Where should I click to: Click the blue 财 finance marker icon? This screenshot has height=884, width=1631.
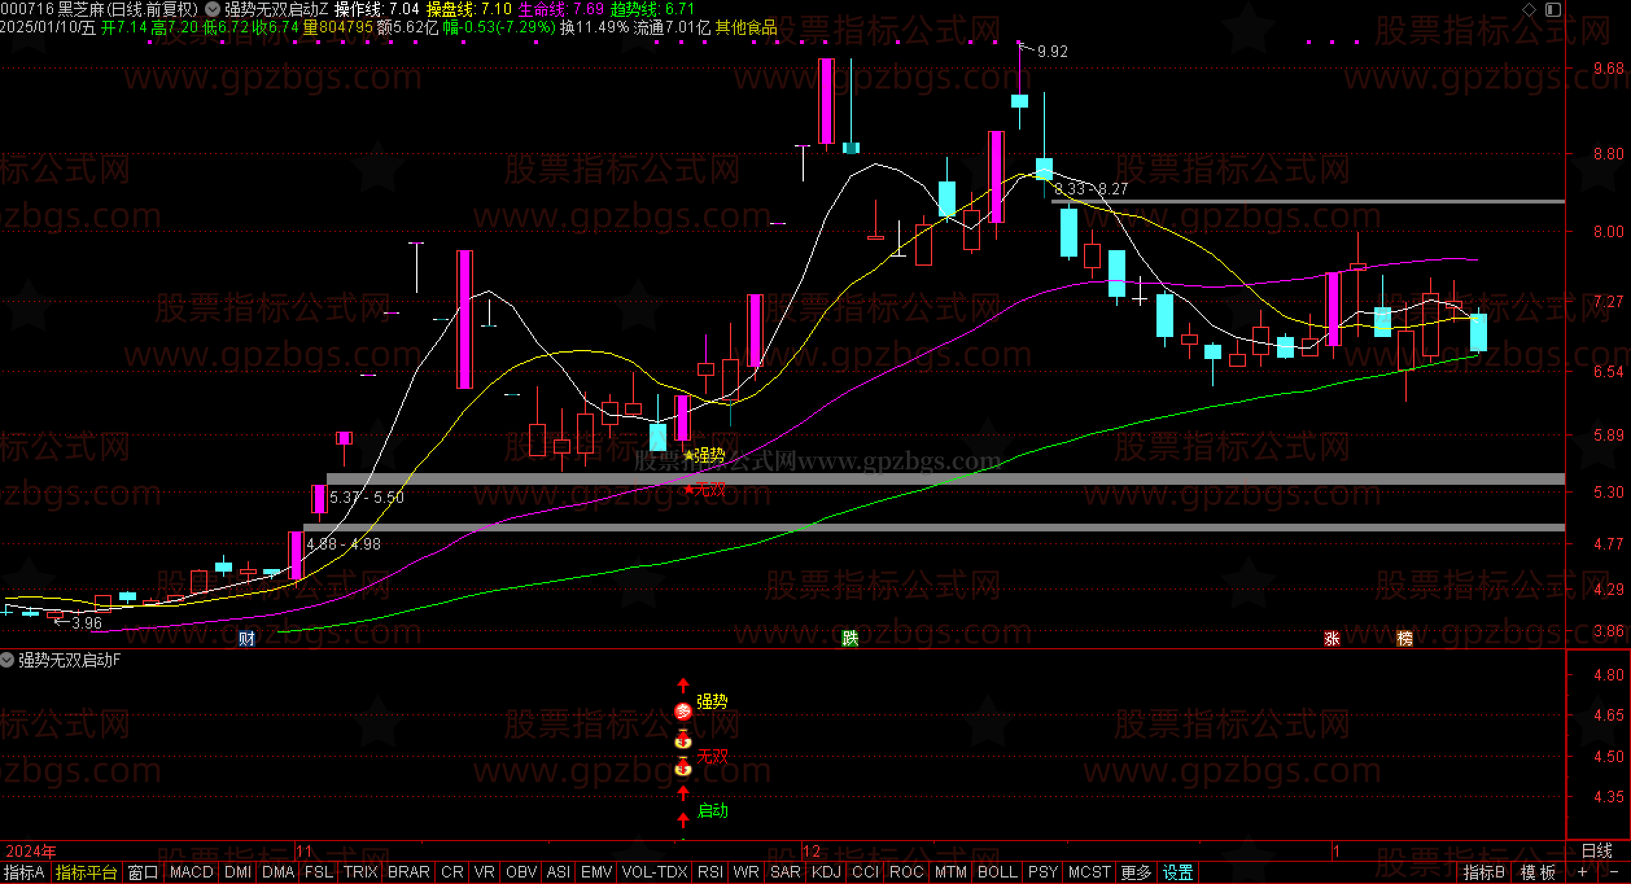(x=247, y=638)
